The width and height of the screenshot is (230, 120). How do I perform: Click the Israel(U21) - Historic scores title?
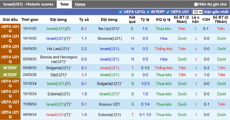28,4
